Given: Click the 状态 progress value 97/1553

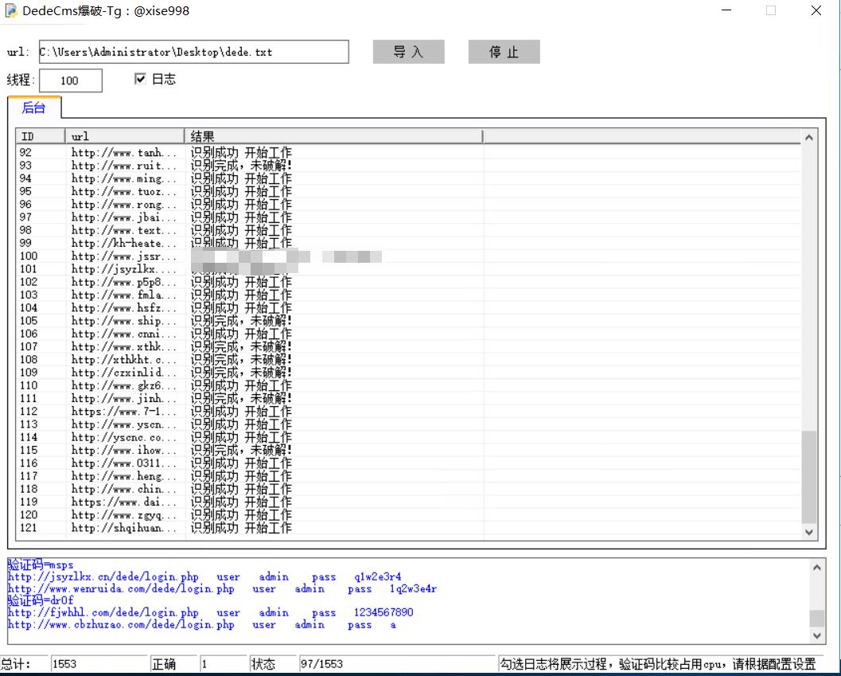Looking at the screenshot, I should click(396, 664).
